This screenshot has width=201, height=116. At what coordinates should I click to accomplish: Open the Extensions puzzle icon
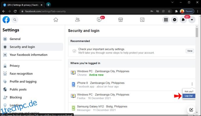point(176,11)
